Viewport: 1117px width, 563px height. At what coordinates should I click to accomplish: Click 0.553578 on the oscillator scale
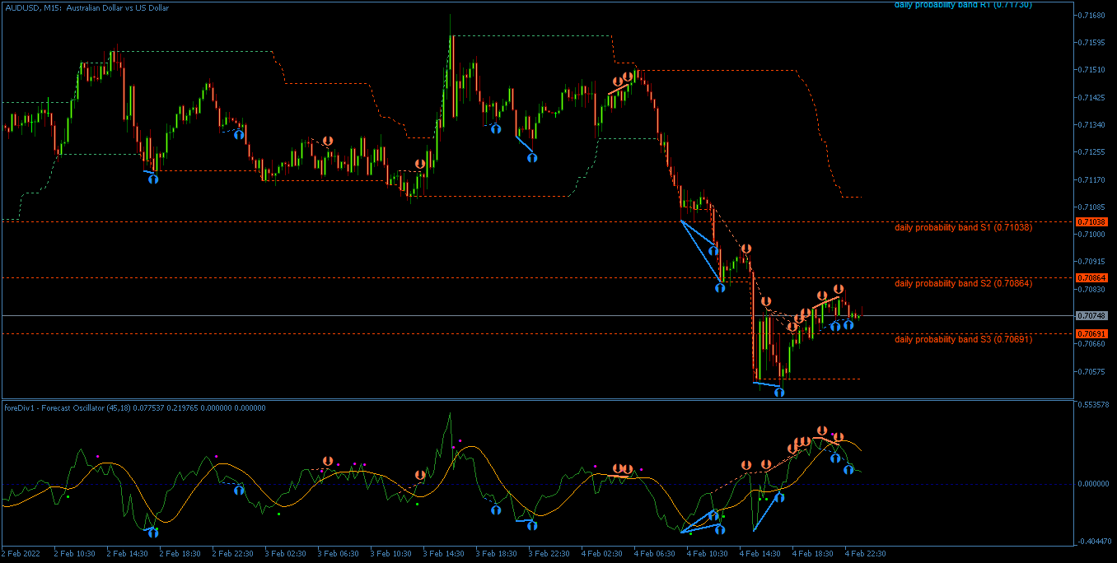click(x=1094, y=405)
